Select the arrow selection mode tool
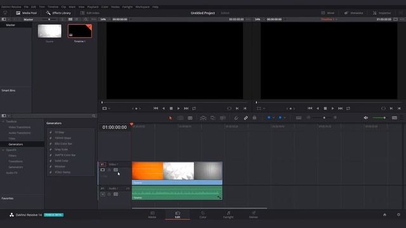The height and width of the screenshot is (228, 406). [x=171, y=118]
